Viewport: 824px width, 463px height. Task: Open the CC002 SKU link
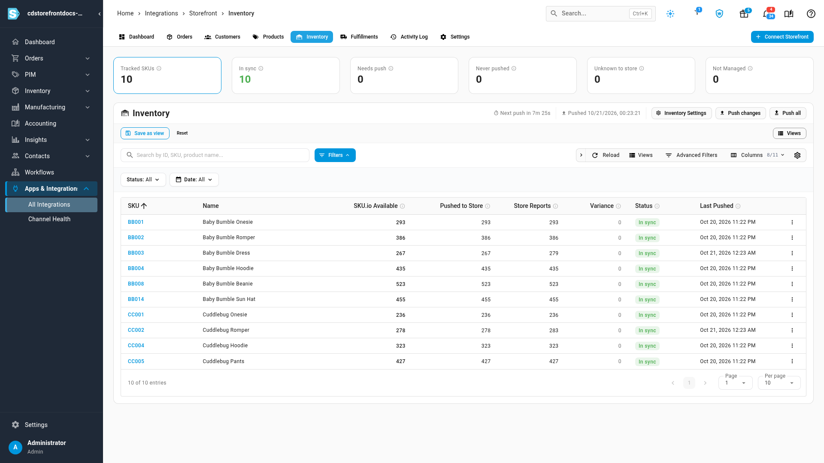coord(136,330)
